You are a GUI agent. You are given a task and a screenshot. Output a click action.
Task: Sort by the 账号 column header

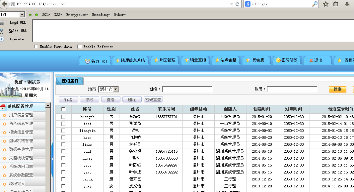tap(87, 109)
